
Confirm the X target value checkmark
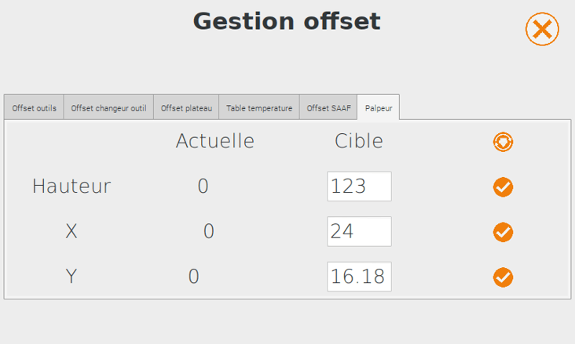503,232
